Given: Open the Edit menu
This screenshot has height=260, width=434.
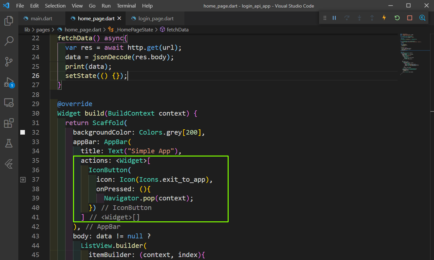Looking at the screenshot, I should tap(34, 6).
